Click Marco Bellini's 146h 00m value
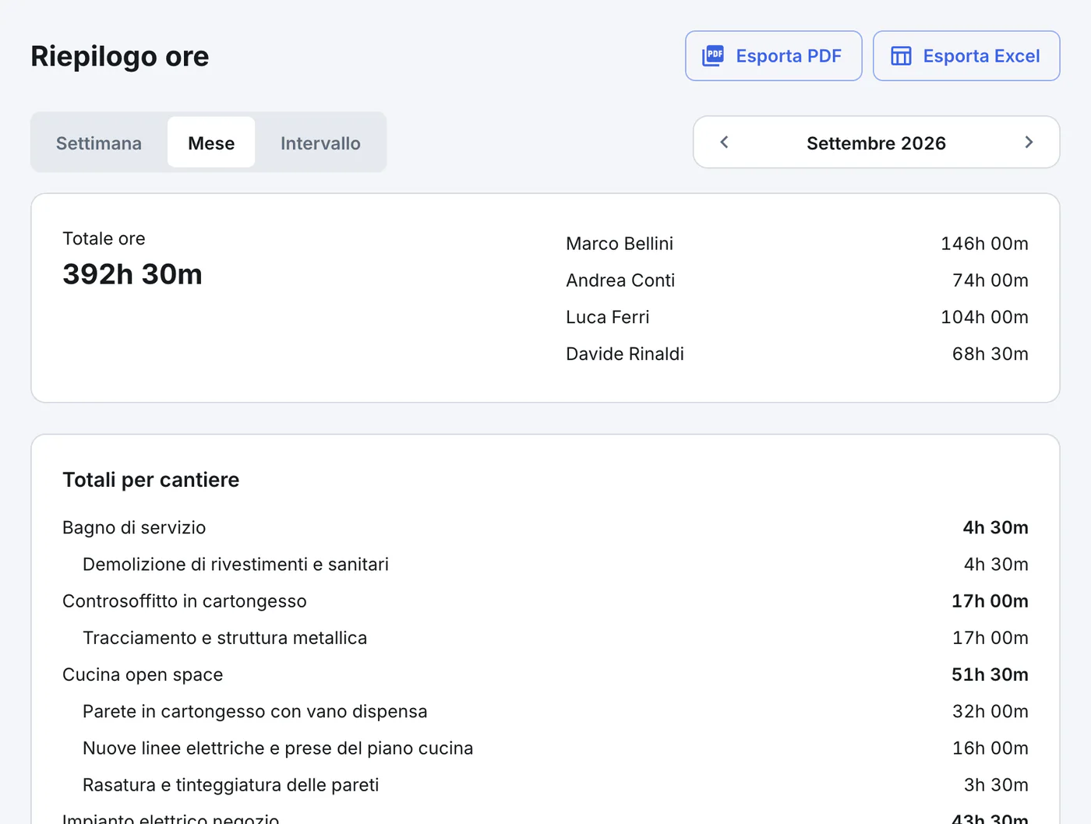The width and height of the screenshot is (1091, 824). [984, 244]
